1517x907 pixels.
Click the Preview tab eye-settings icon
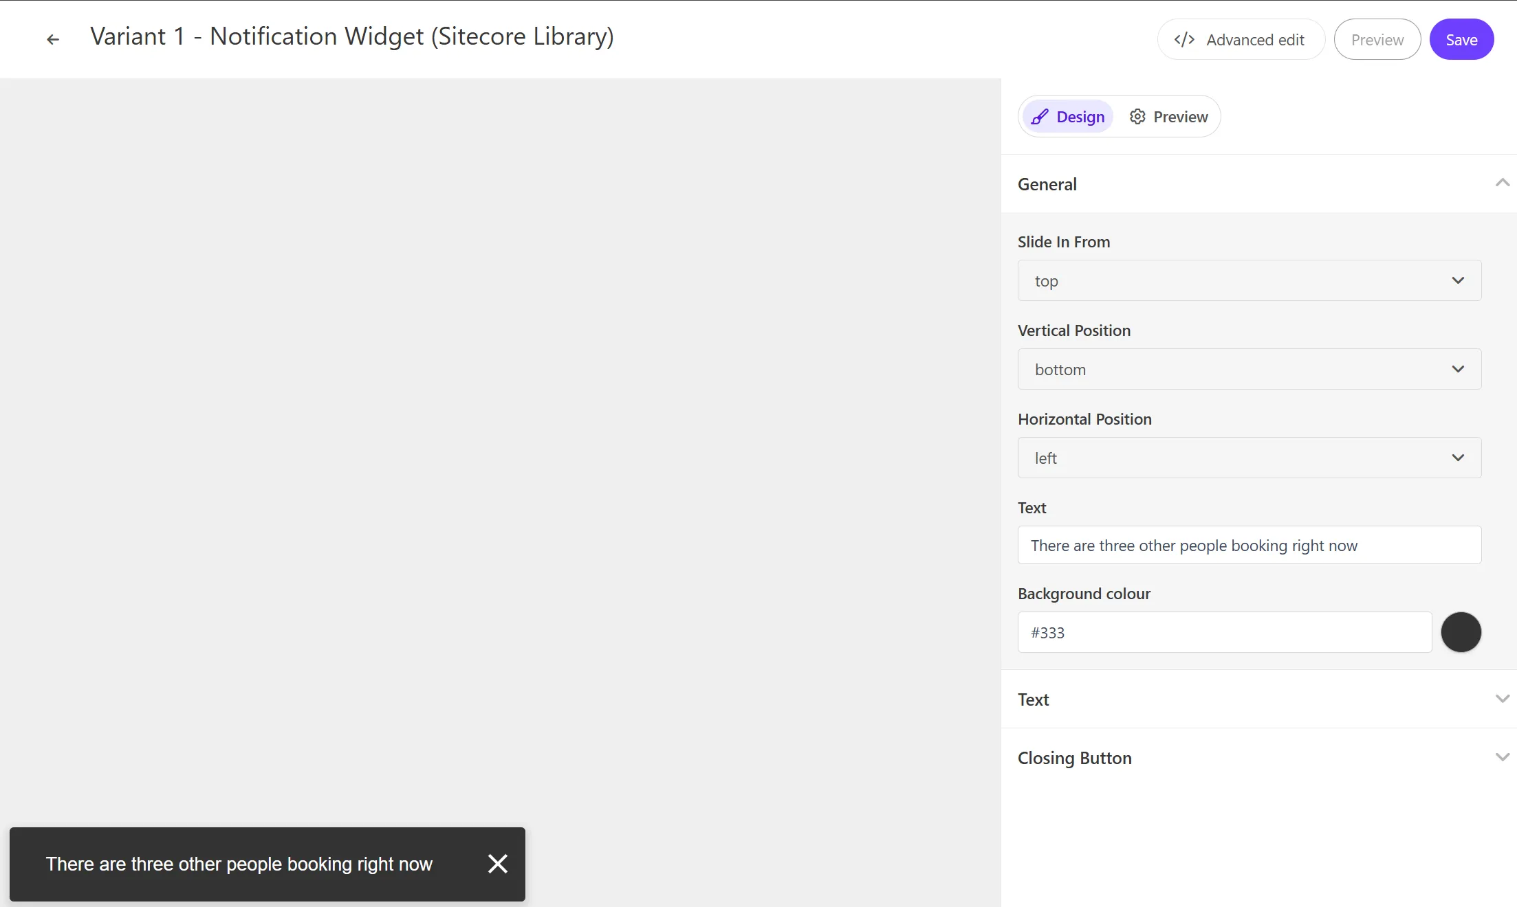[x=1137, y=117]
